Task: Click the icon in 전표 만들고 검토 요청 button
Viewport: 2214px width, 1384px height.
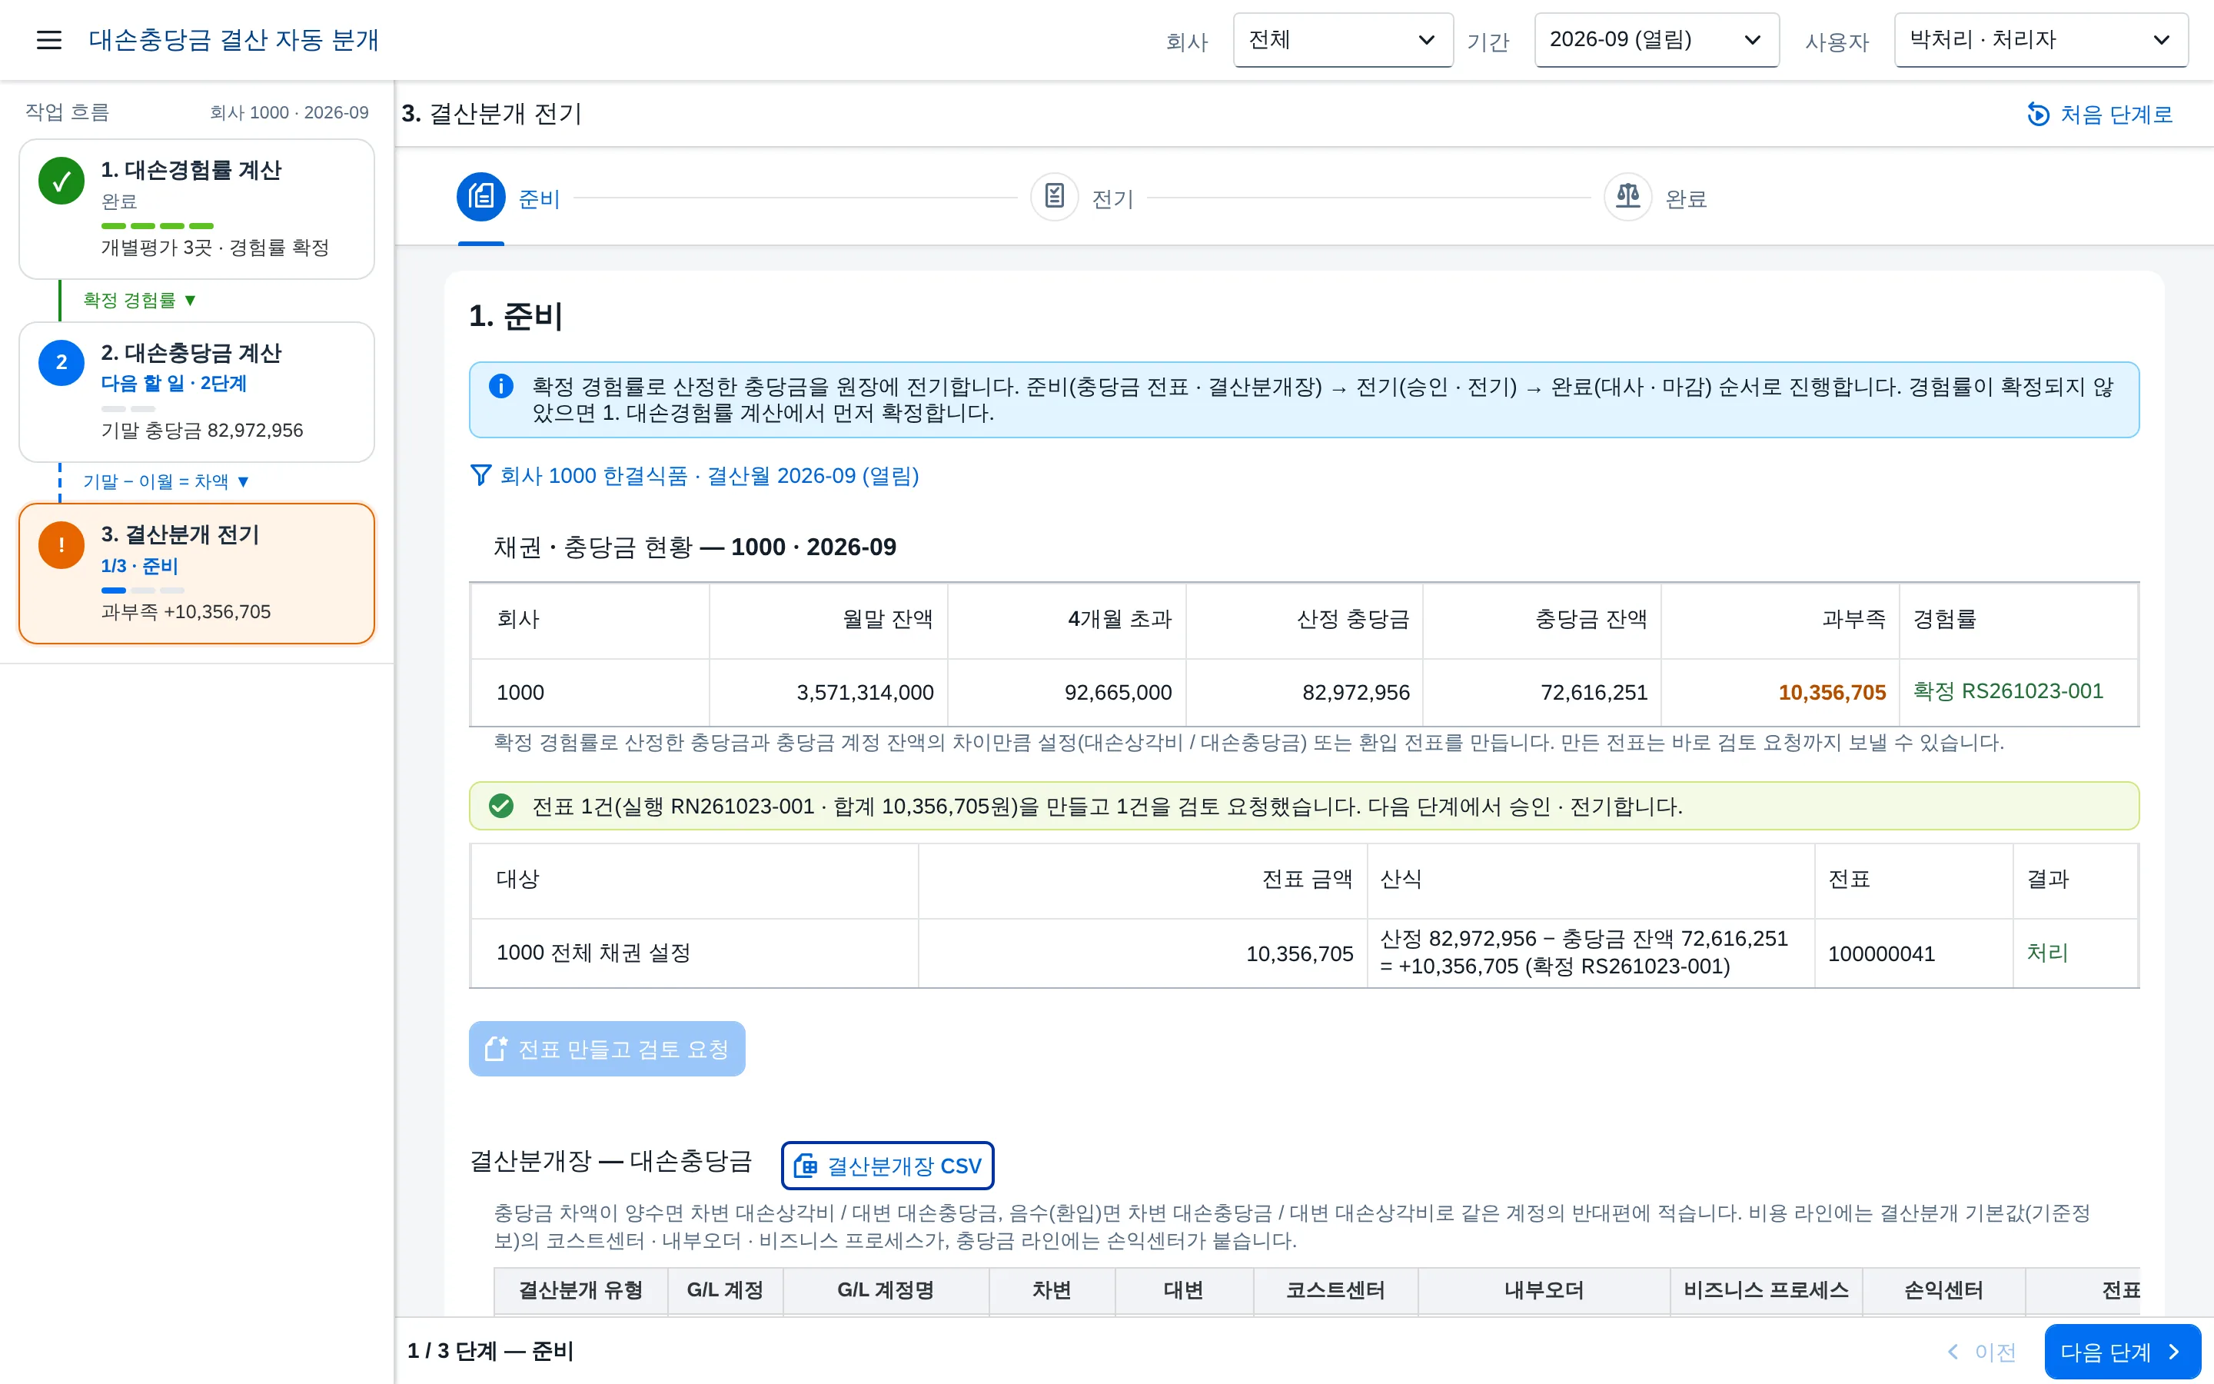Action: (x=495, y=1048)
